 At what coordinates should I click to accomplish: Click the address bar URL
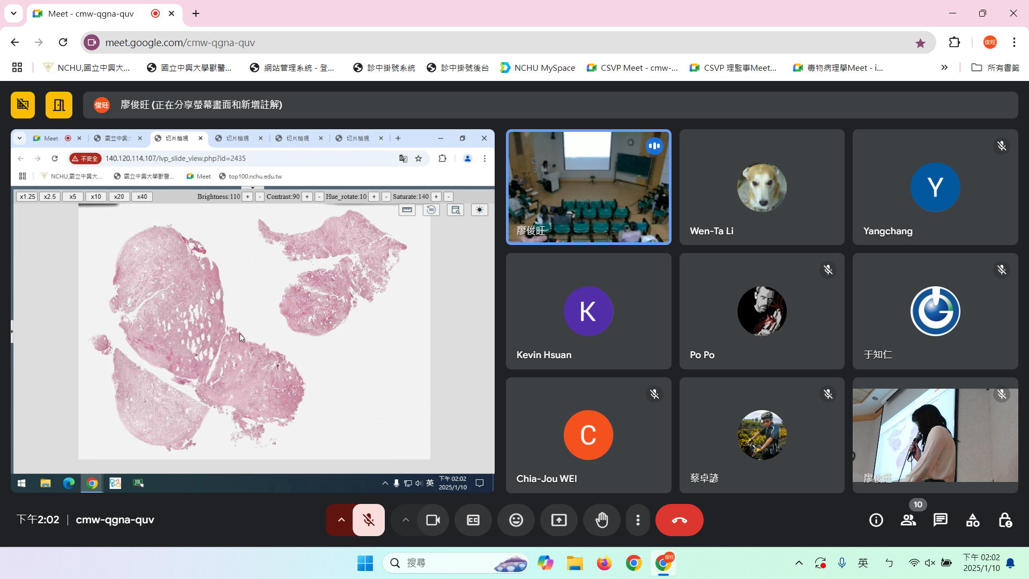(180, 42)
